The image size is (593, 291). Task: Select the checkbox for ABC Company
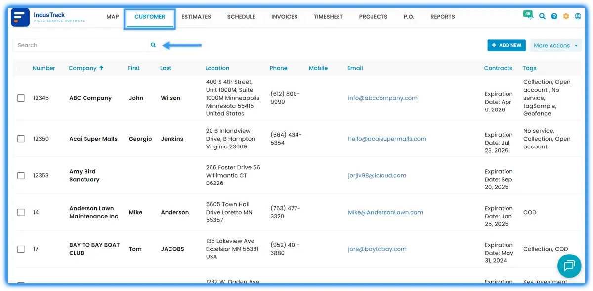point(21,98)
